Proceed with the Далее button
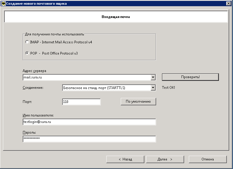233x169 pixels. point(165,159)
